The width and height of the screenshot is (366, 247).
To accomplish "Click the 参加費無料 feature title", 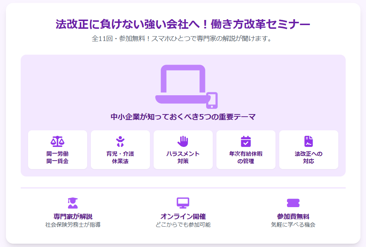I will [x=293, y=216].
